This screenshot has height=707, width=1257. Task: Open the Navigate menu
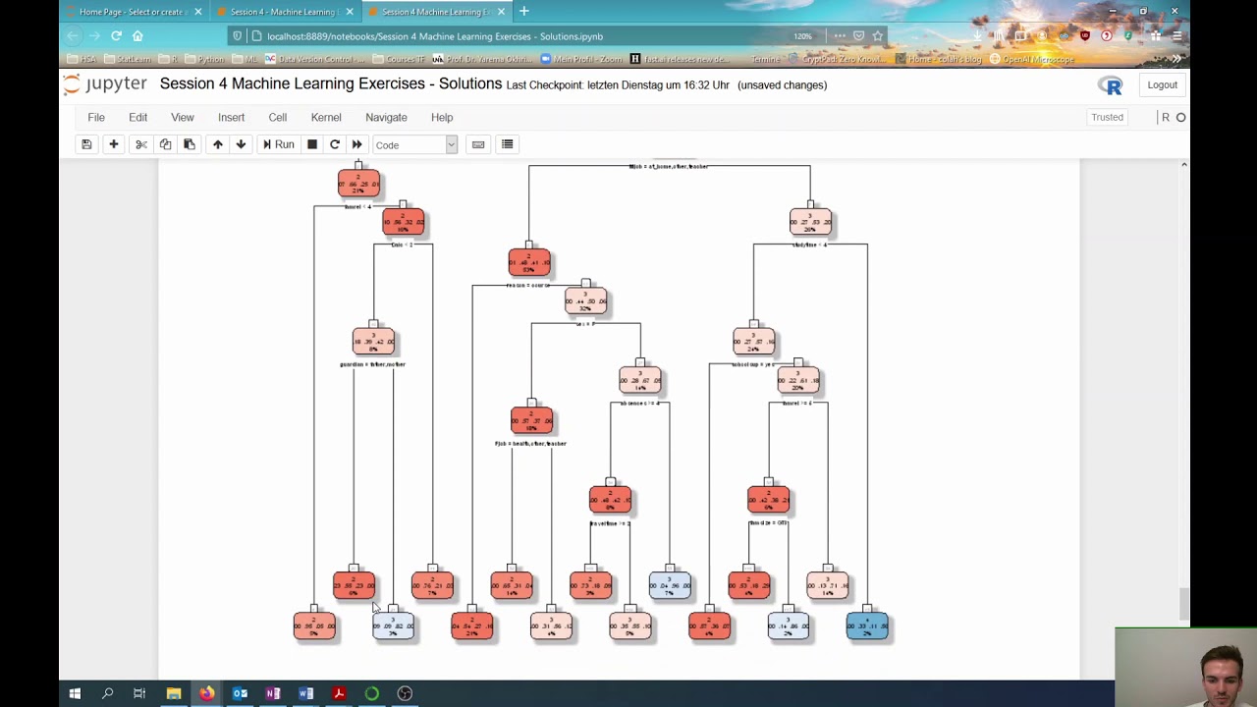pos(386,117)
